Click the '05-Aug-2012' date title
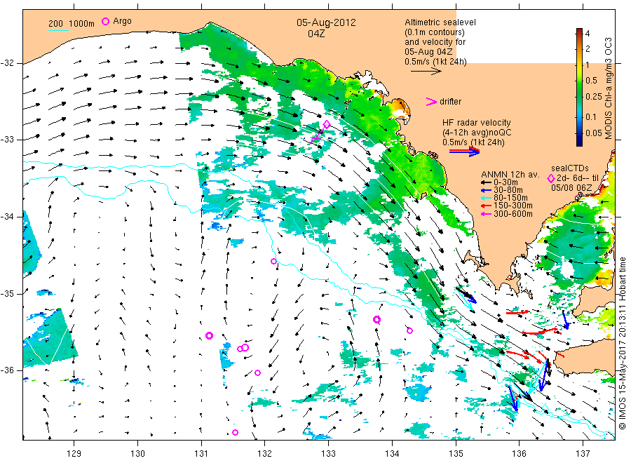The height and width of the screenshot is (463, 631). [326, 22]
